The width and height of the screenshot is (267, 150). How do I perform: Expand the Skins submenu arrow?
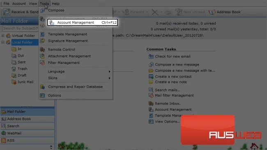coord(110,78)
